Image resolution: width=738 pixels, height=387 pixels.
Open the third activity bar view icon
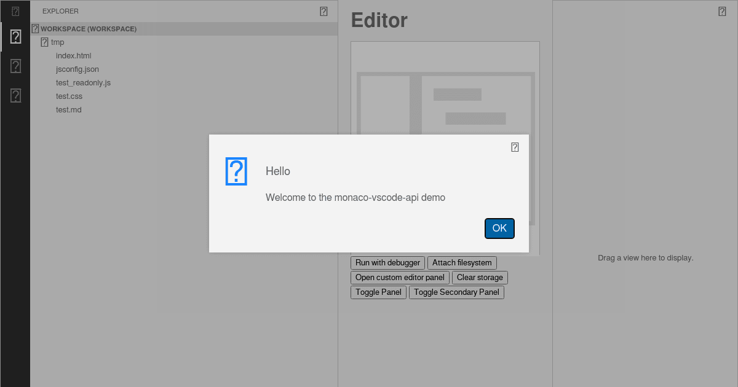(x=15, y=66)
